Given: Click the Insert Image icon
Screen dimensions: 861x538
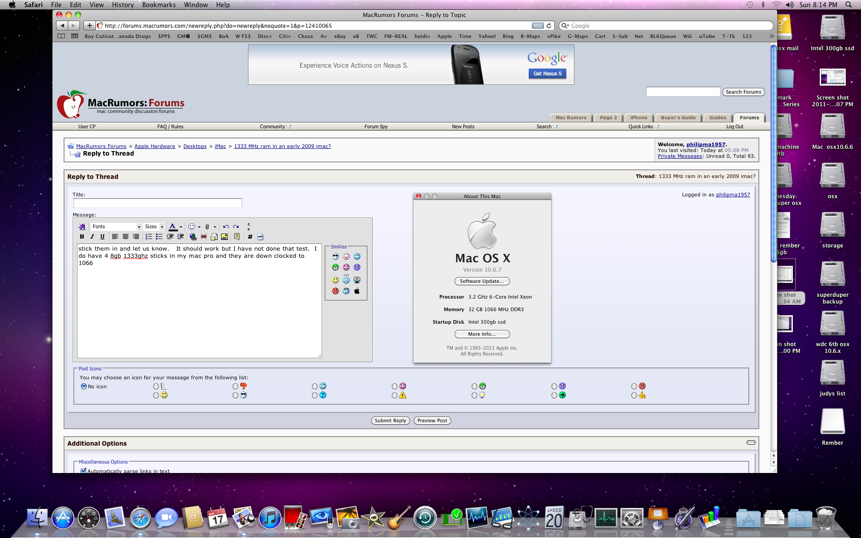Looking at the screenshot, I should [x=224, y=237].
